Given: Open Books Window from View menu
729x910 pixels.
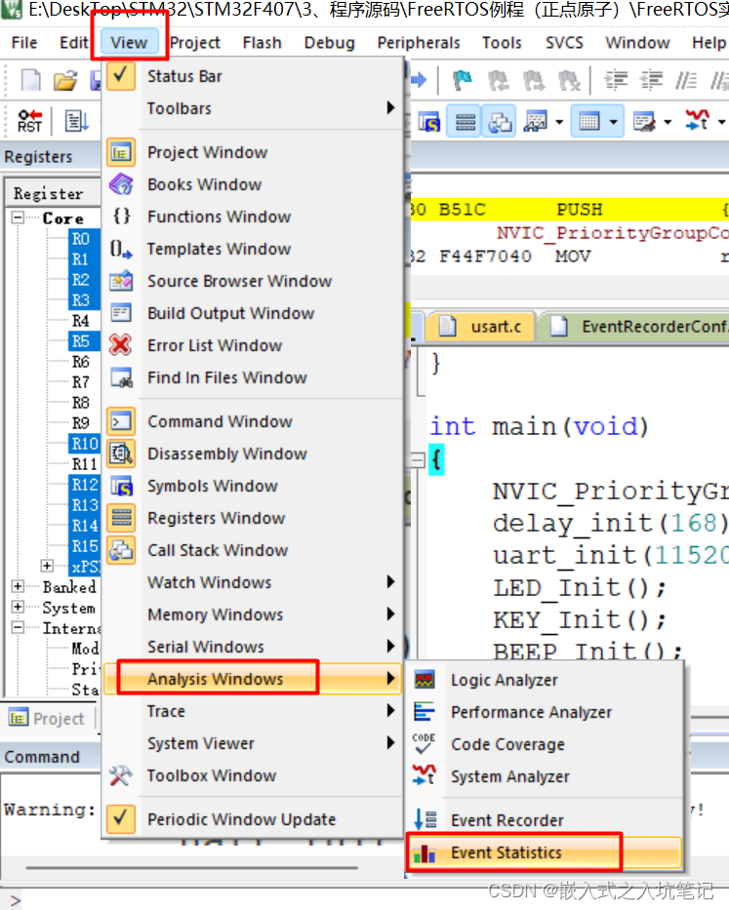Looking at the screenshot, I should (253, 184).
